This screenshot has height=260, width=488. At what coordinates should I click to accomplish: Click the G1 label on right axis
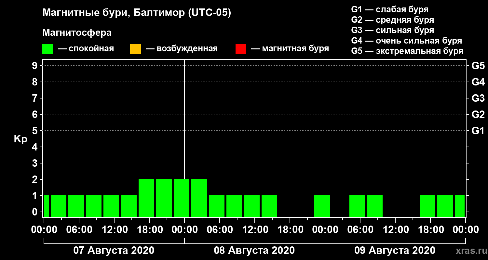point(478,131)
